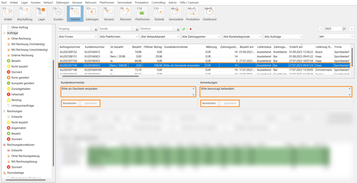Screen dimensions: 357x183
Task: Click Bearbeiten under Kundenkommentar
Action: [70, 103]
